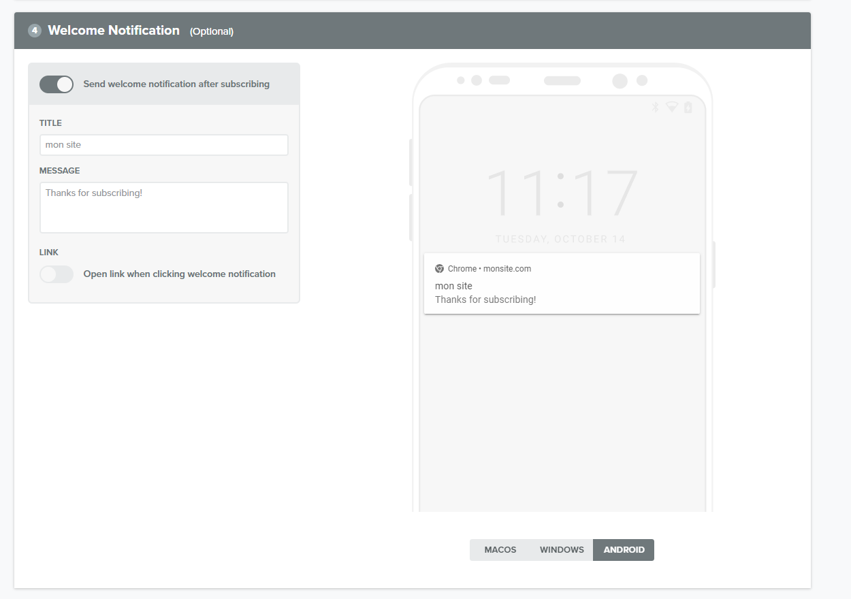The image size is (851, 599).
Task: Click 'Thanks for subscribing!' in notification preview
Action: [485, 299]
